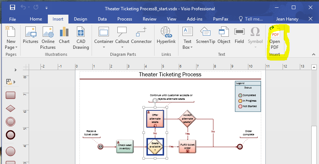Click the Callout icon
The width and height of the screenshot is (319, 164).
point(122,32)
